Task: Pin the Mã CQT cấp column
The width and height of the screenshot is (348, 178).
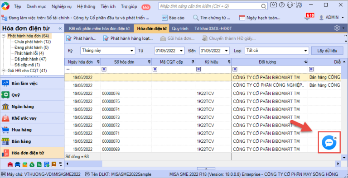Action: [193, 62]
